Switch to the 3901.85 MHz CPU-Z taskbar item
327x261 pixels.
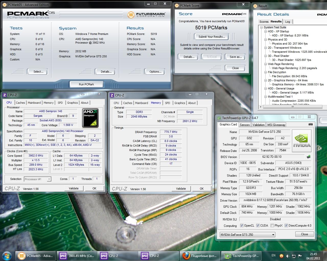click(x=77, y=256)
